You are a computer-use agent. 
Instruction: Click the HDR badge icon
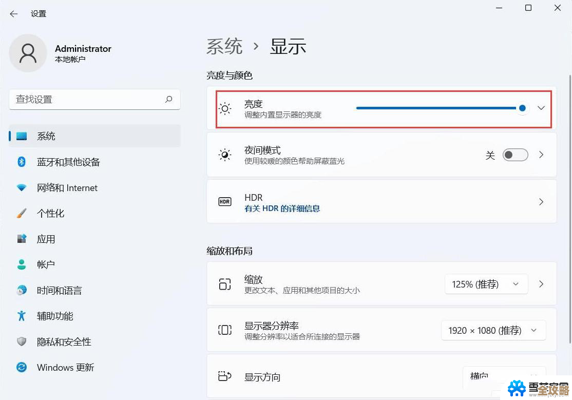point(224,201)
